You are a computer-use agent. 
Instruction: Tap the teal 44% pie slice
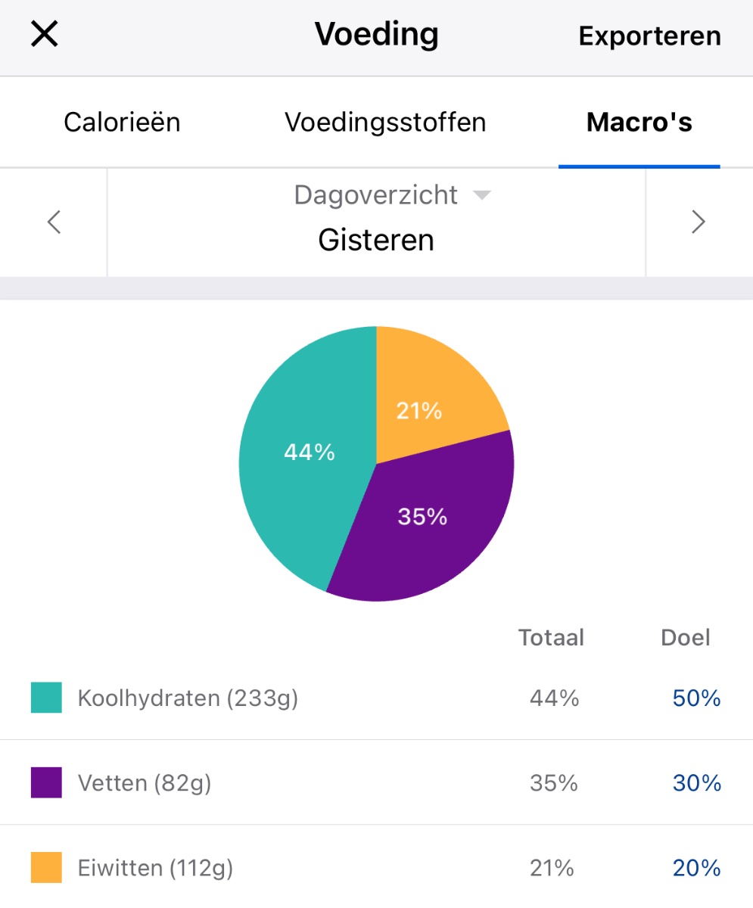coord(303,462)
